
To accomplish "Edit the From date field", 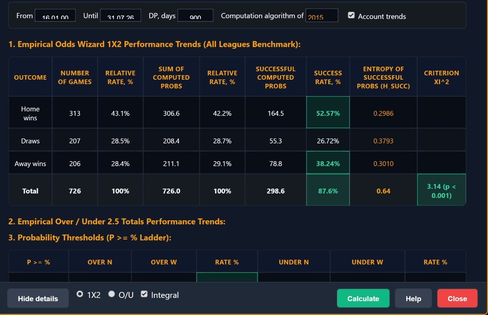I will click(x=55, y=15).
